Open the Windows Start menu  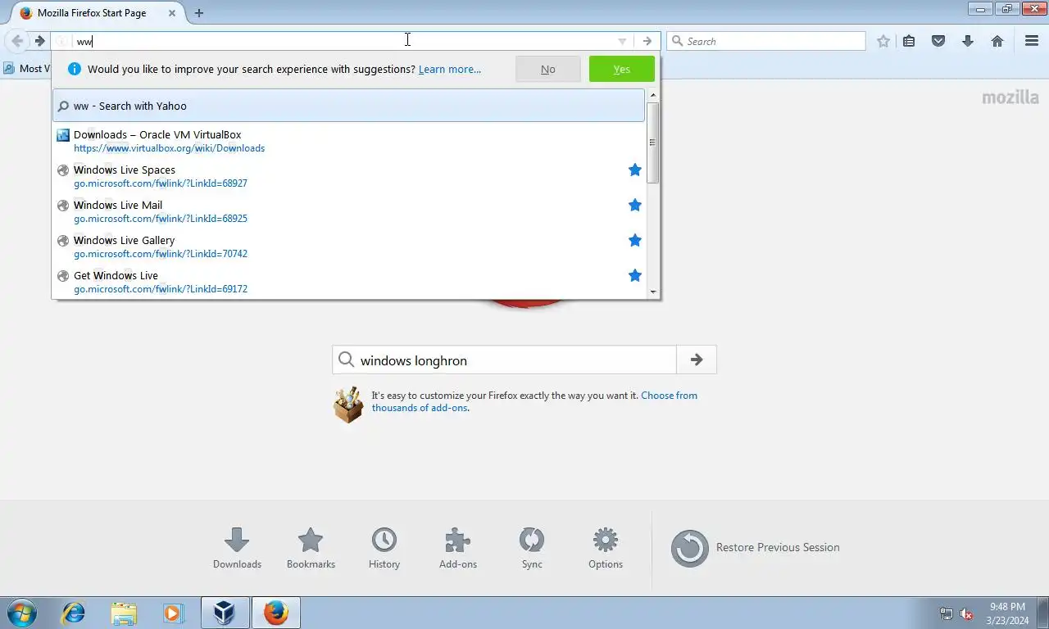pos(22,613)
